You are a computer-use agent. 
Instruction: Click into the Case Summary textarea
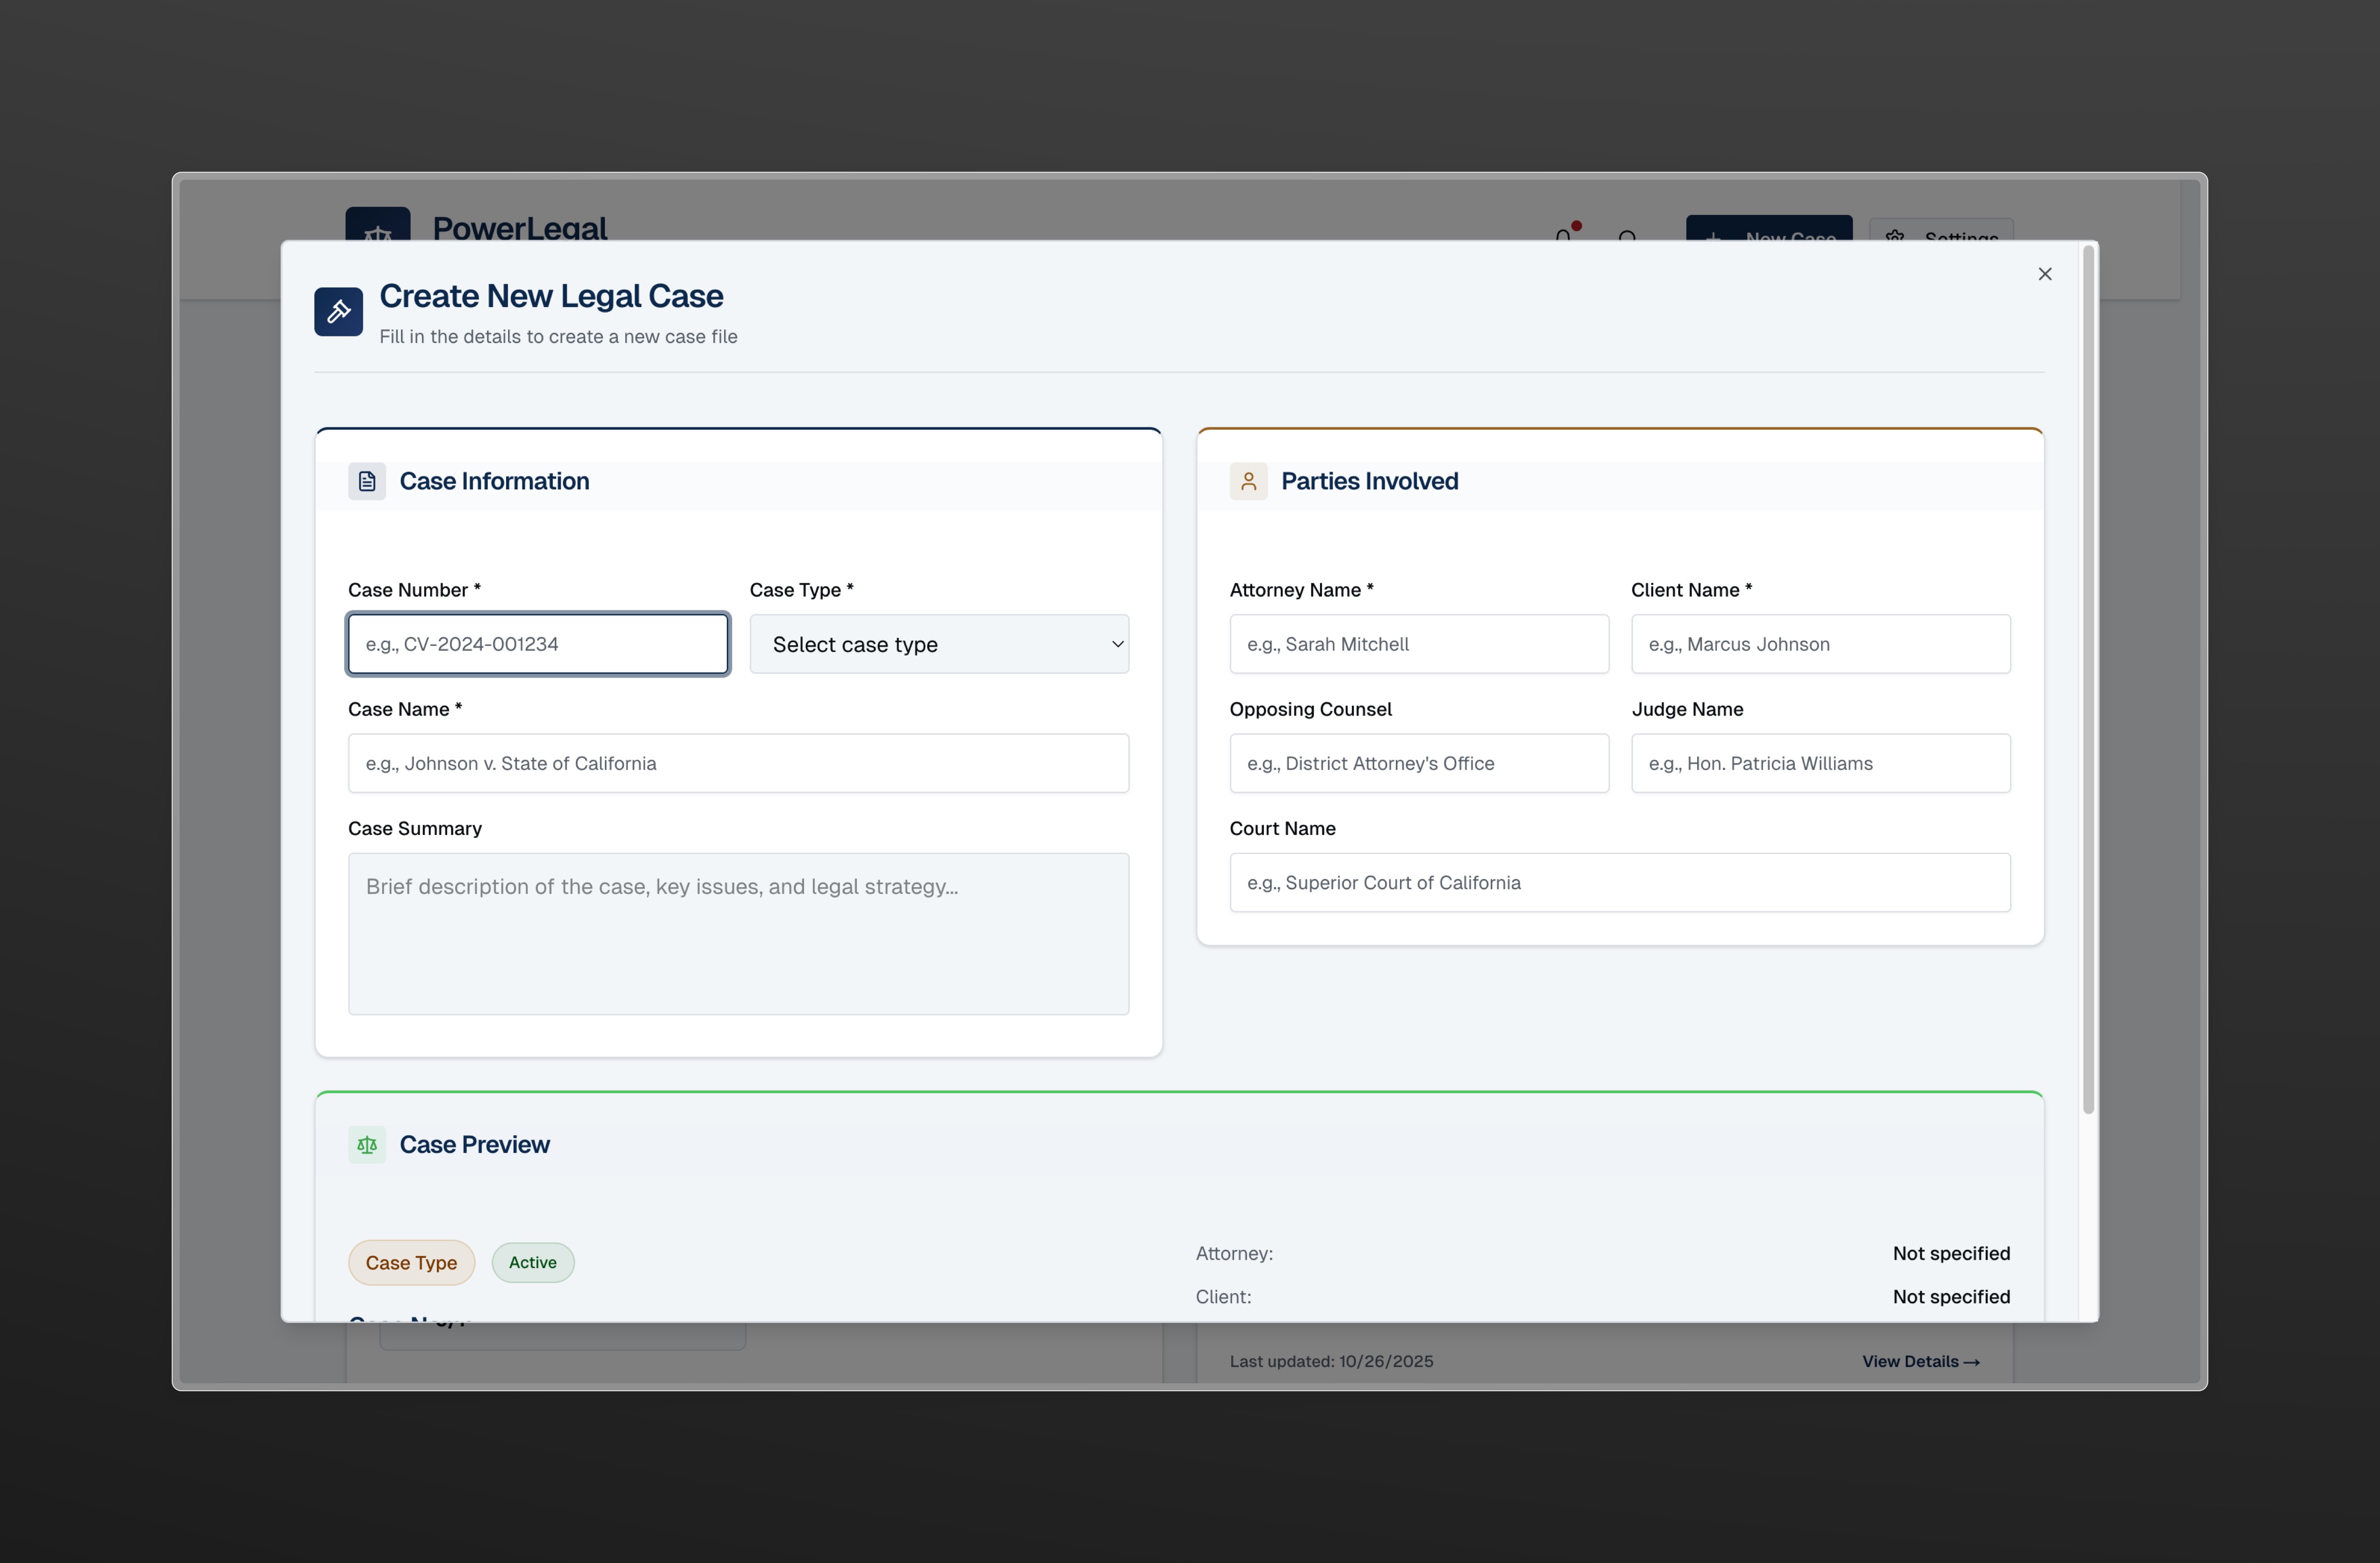(738, 934)
